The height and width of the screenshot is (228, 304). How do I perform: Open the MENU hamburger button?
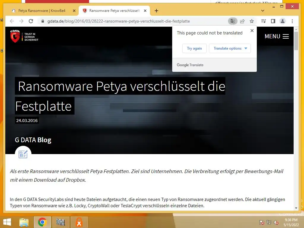pyautogui.click(x=277, y=36)
